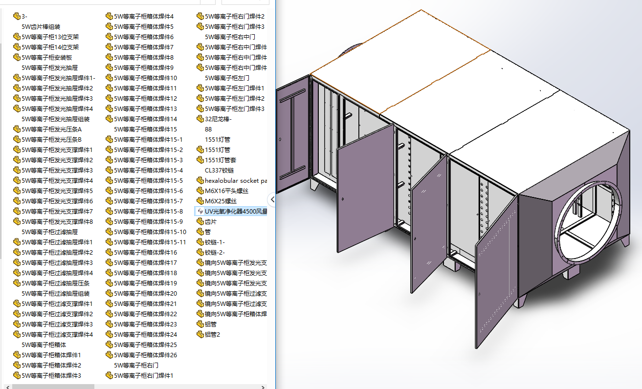
Task: Click the part icon beside the "3-" file
Action: tap(17, 16)
